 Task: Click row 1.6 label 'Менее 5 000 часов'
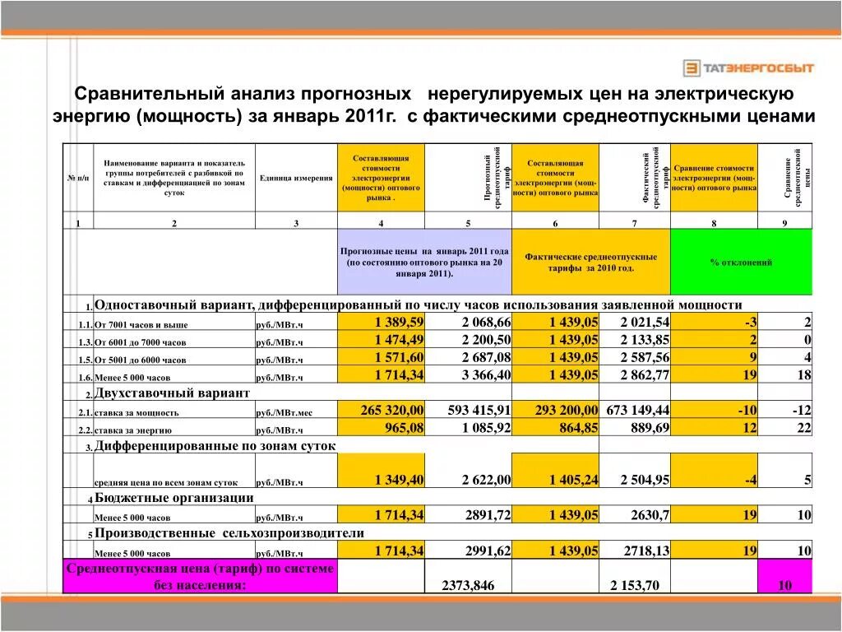[x=132, y=378]
